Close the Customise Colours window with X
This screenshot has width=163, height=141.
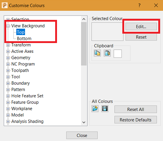[x=156, y=5]
